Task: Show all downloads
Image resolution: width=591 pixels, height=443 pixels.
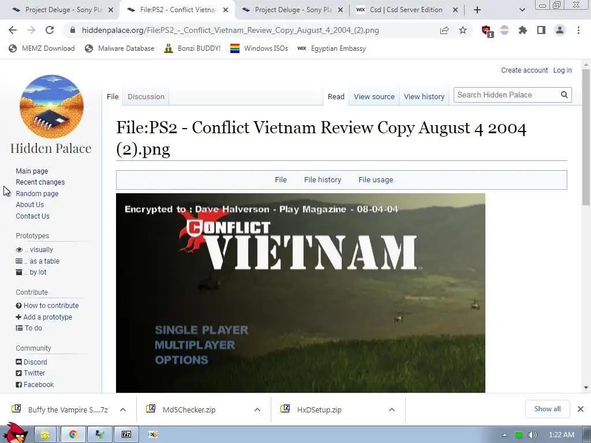Action: [x=547, y=409]
